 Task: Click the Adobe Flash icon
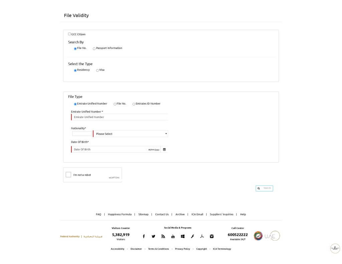click(x=192, y=236)
